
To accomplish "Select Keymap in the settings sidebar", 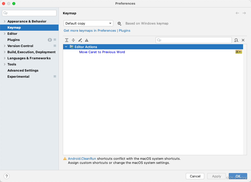I will pos(29,28).
